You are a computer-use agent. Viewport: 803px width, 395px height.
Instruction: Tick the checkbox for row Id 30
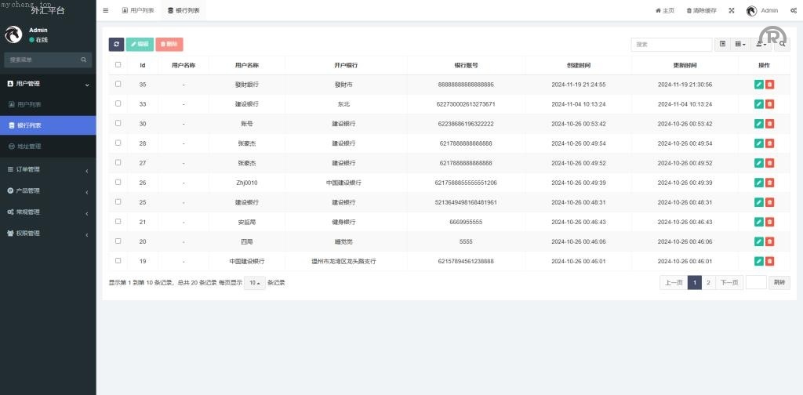point(118,123)
